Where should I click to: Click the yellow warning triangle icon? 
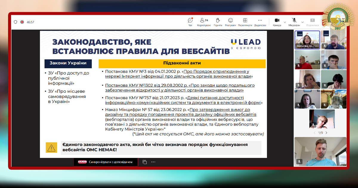click(x=51, y=147)
